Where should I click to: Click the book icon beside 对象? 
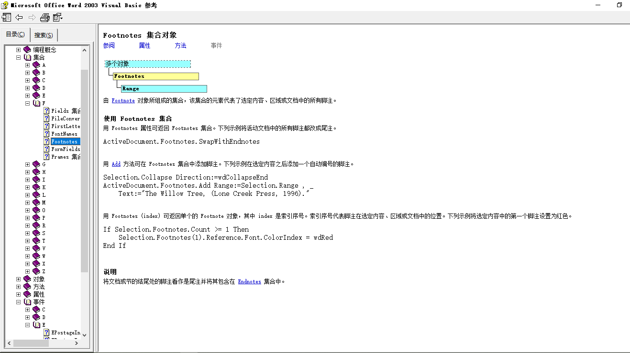click(x=27, y=278)
